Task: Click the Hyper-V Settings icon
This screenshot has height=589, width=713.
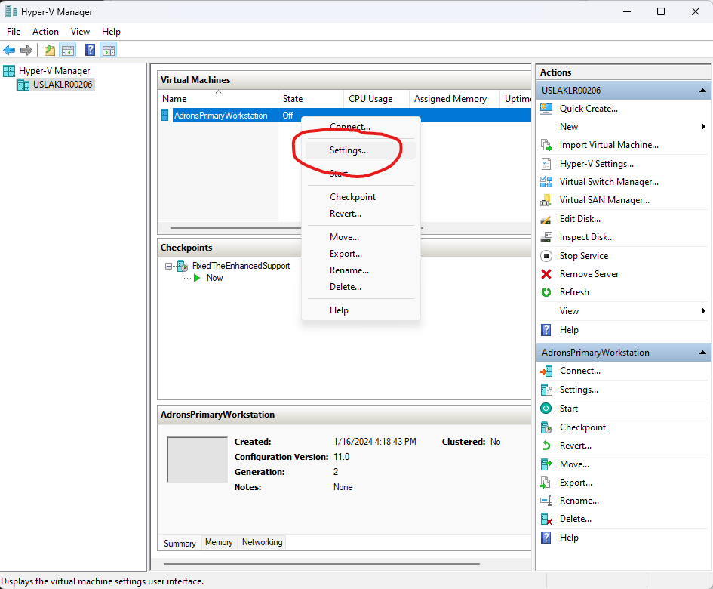Action: click(546, 163)
